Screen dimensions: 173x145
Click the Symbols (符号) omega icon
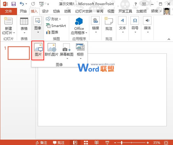coord(135,20)
